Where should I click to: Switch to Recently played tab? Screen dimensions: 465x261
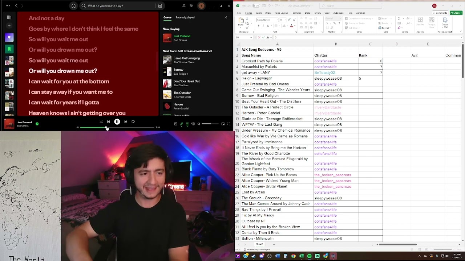coord(185,17)
